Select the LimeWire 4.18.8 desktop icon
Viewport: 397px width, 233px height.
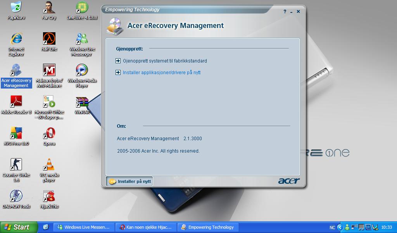(82, 10)
